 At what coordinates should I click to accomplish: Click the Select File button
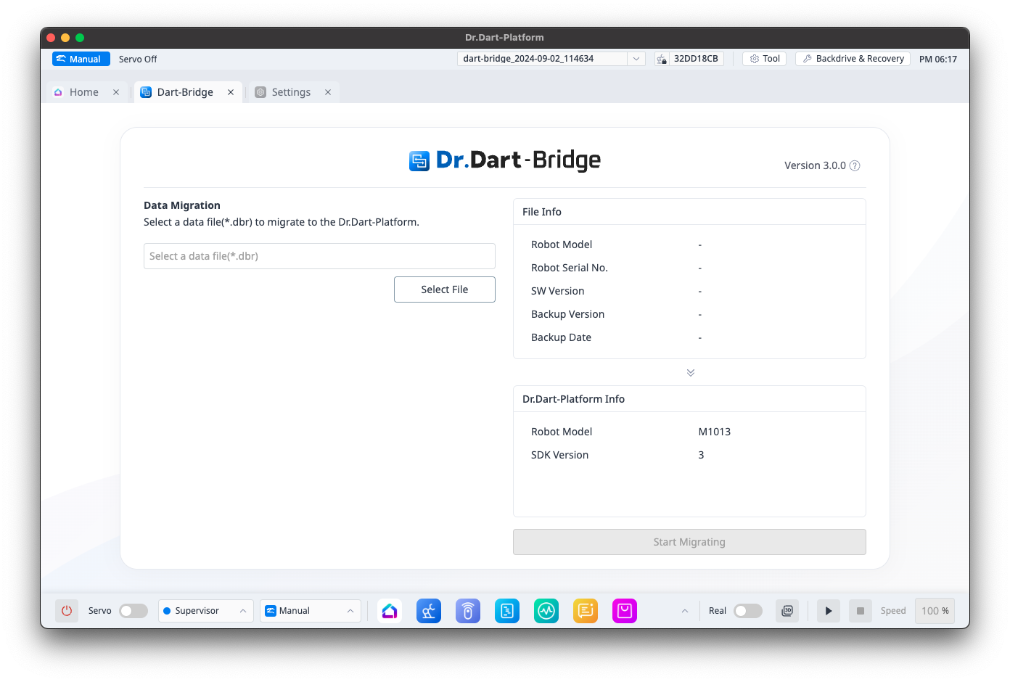point(444,289)
